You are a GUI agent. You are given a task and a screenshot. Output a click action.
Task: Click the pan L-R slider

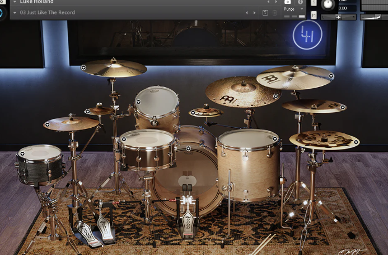[x=338, y=17]
